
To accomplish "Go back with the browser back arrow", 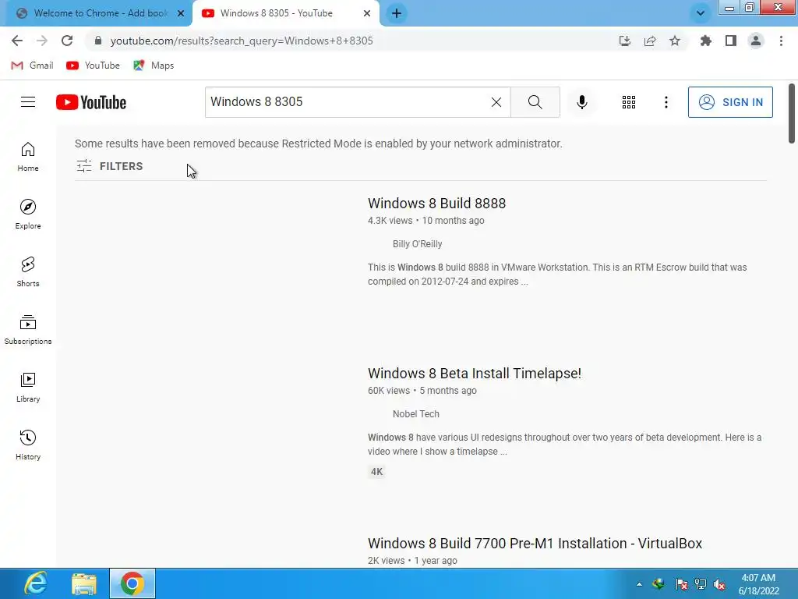I will (17, 41).
